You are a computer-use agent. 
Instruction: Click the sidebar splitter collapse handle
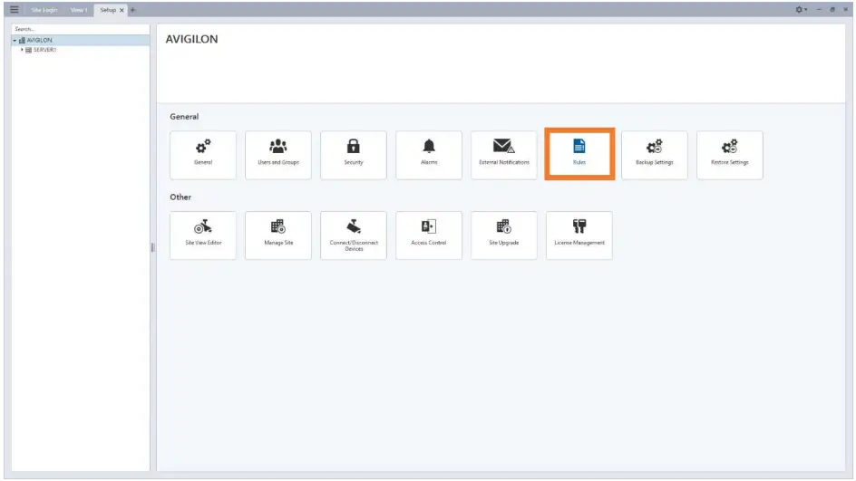[x=153, y=247]
